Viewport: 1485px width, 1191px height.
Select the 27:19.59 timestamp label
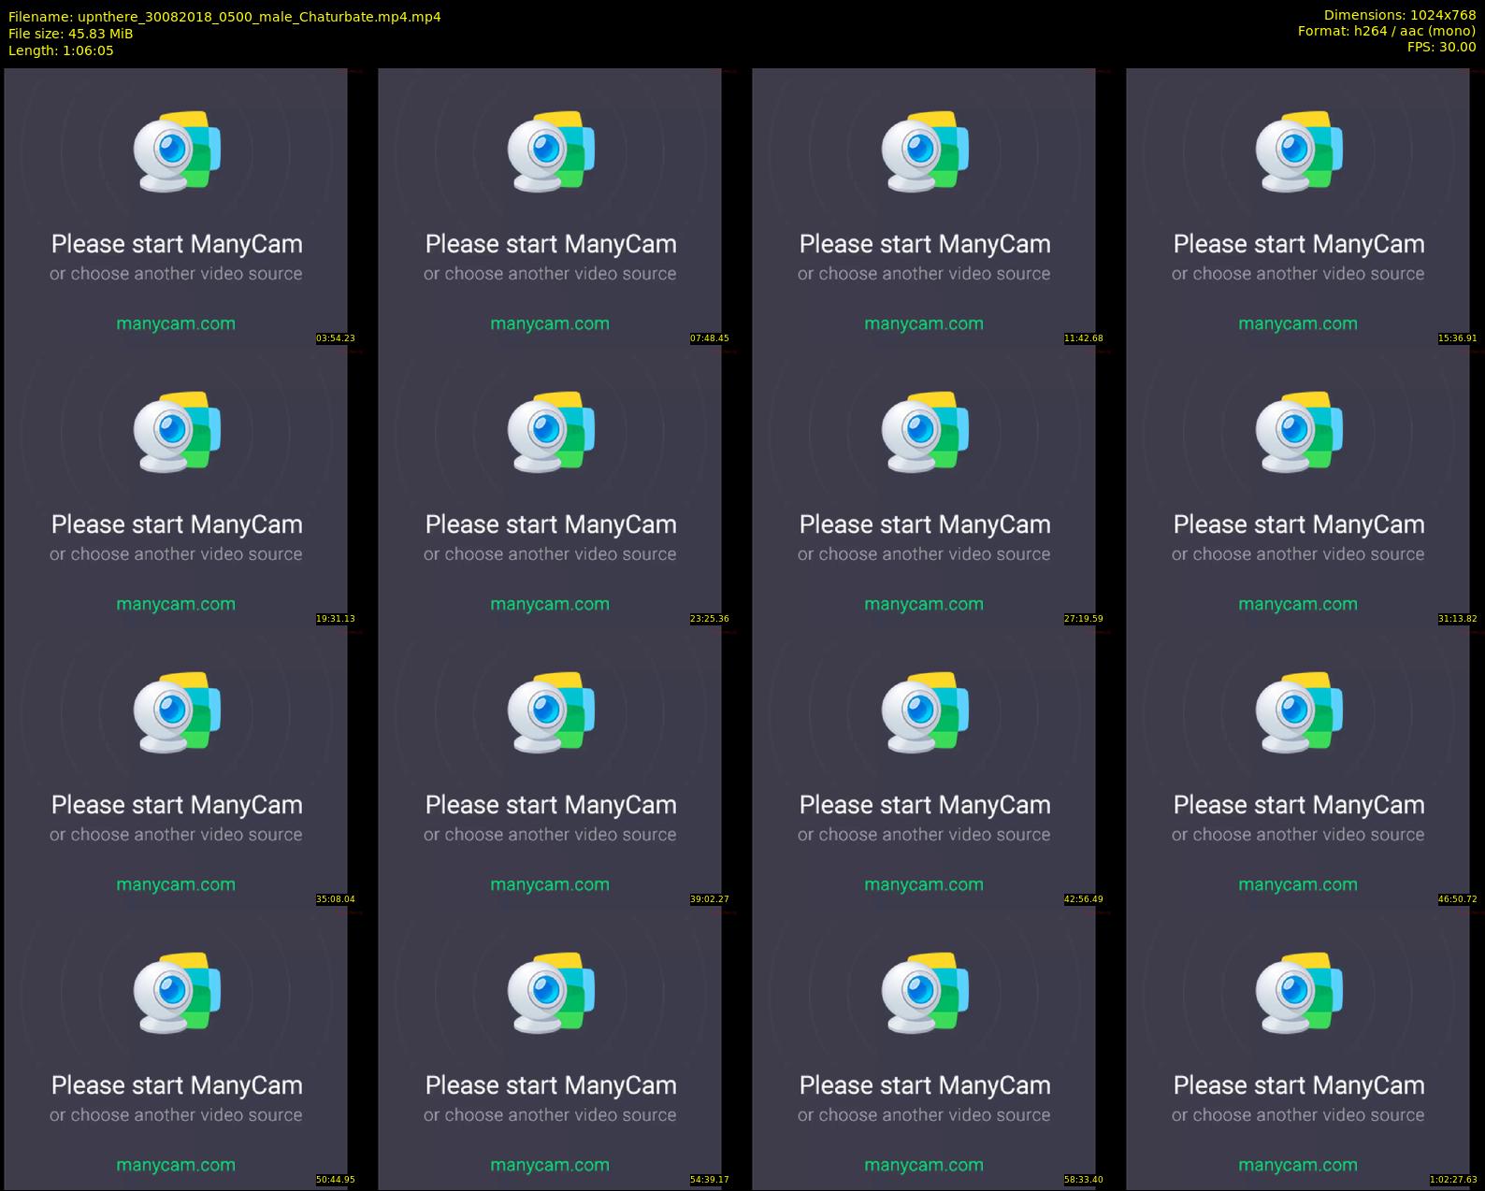coord(1084,619)
